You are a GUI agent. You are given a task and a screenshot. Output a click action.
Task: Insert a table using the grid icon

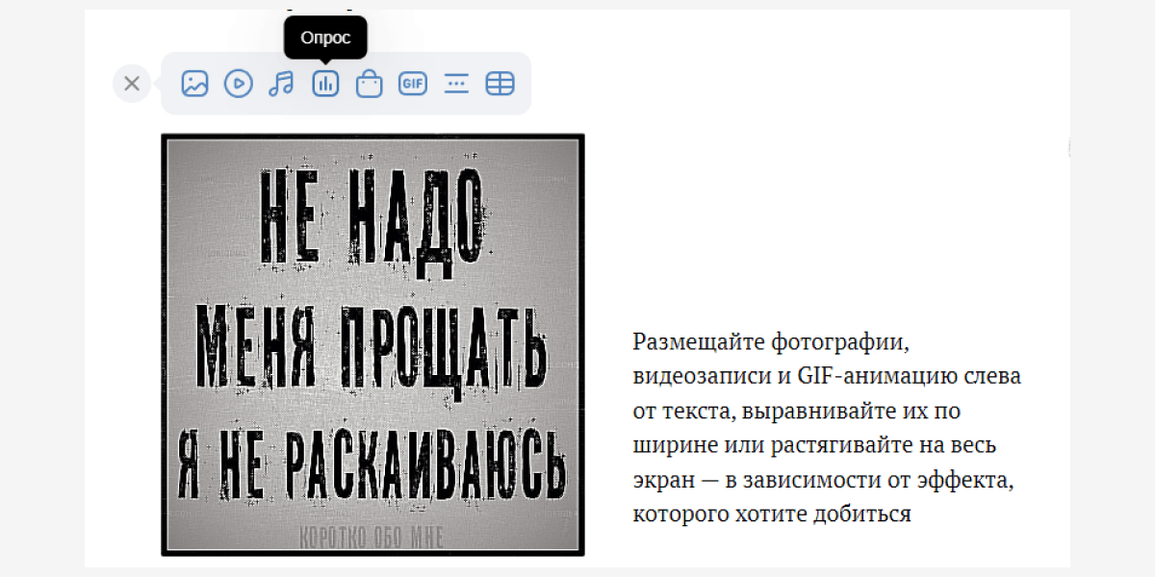[x=500, y=84]
